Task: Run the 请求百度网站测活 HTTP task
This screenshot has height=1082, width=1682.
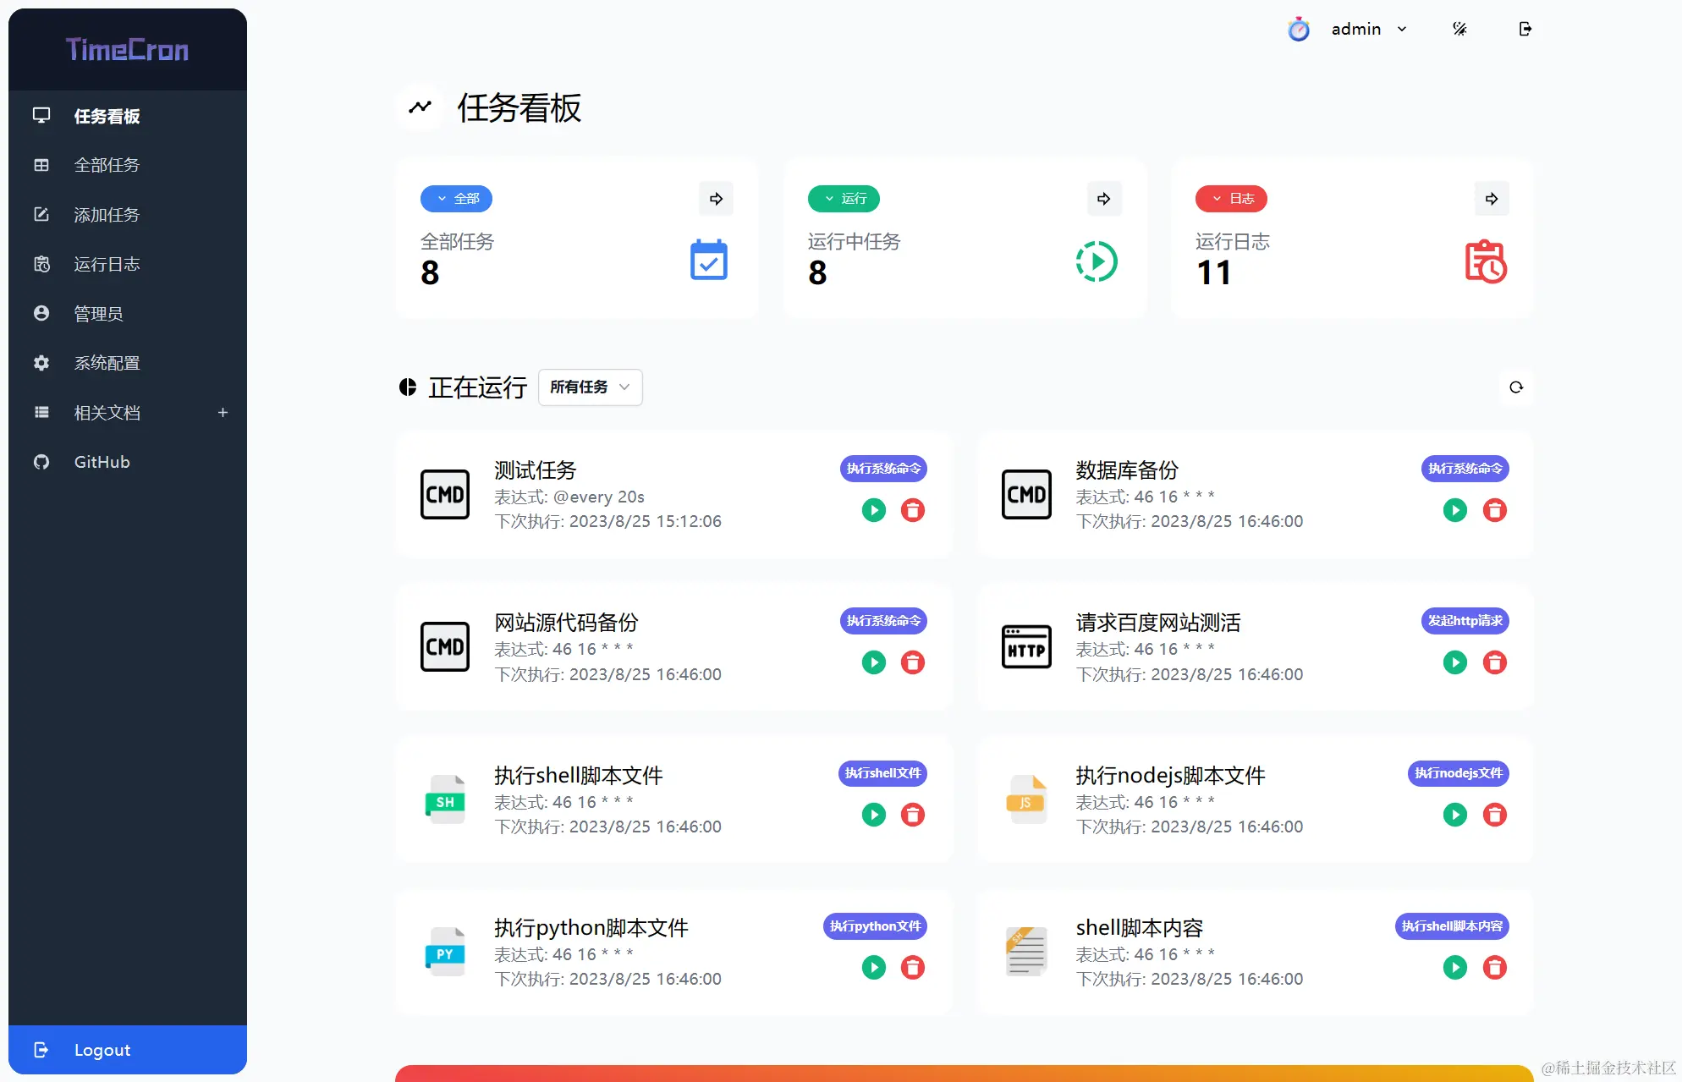Action: click(x=1454, y=662)
